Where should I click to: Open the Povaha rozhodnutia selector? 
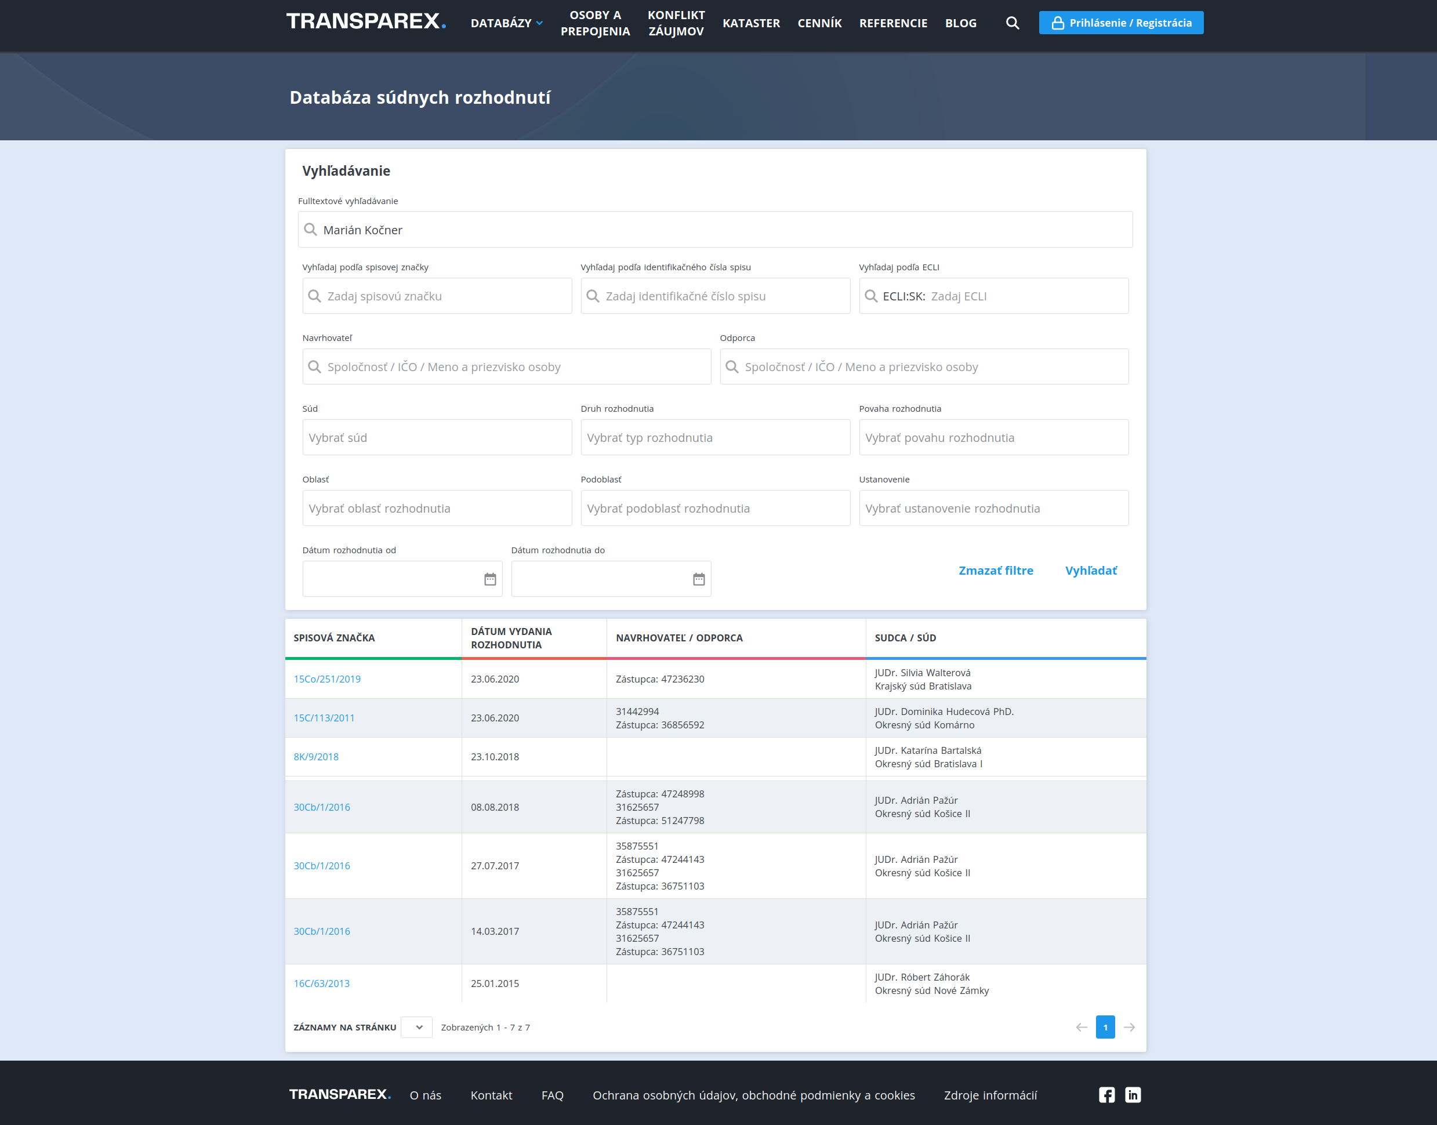click(993, 438)
